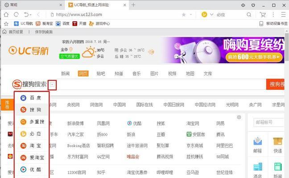
Task: Click the undo closed tab arrow icon
Action: (27, 15)
